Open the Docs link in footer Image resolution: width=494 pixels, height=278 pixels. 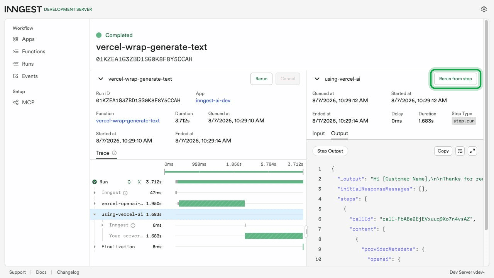41,272
